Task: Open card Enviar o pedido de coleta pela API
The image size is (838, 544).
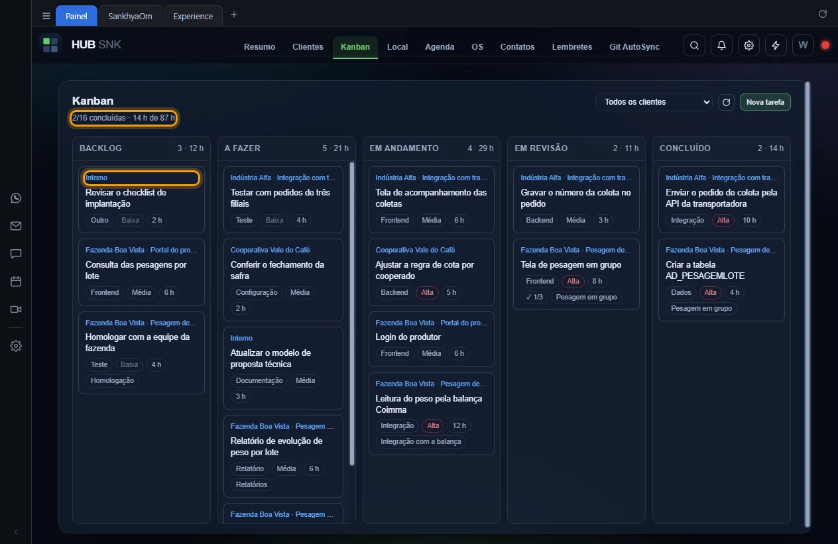Action: (x=721, y=199)
